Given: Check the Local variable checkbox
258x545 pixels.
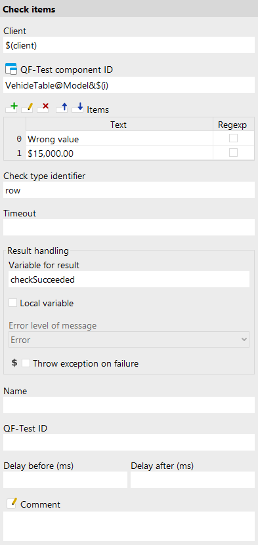Looking at the screenshot, I should [x=13, y=303].
